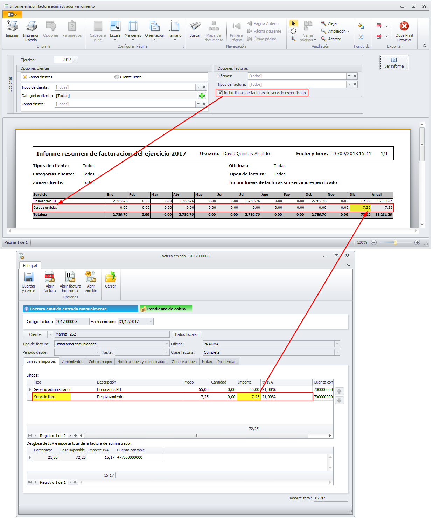Select the Varios clientes radio button
The image size is (433, 518).
coord(25,77)
